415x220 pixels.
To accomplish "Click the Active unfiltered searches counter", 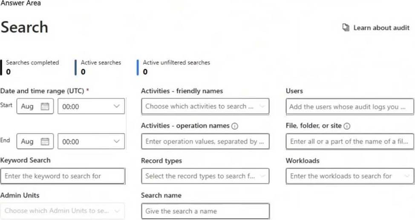I will (x=176, y=67).
